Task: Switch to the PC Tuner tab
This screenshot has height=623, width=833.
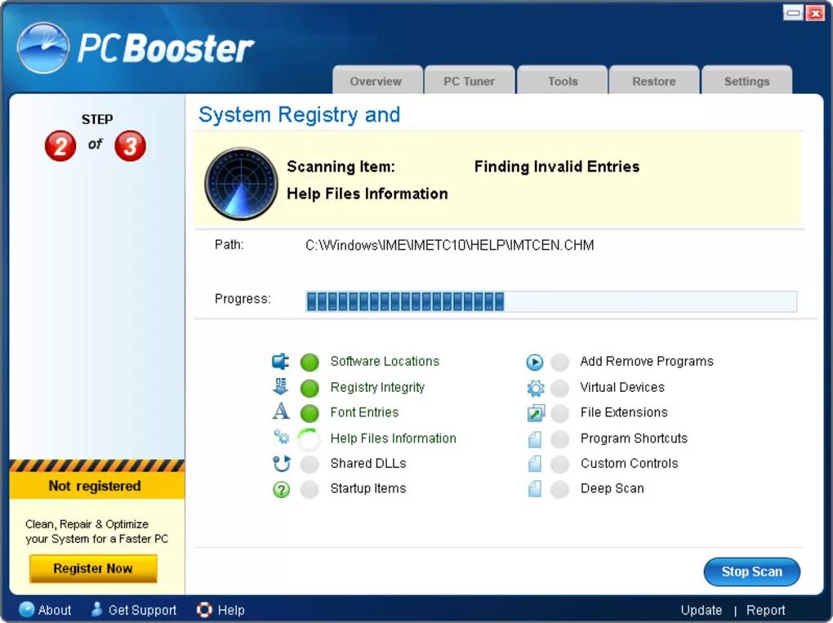Action: 470,80
